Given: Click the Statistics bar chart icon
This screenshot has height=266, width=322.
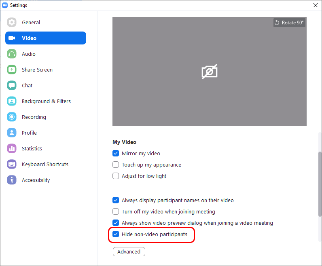Looking at the screenshot, I should pyautogui.click(x=12, y=148).
